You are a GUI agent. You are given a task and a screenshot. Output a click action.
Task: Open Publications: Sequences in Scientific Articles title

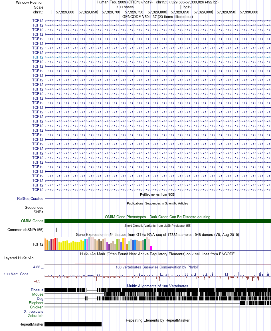point(157,203)
